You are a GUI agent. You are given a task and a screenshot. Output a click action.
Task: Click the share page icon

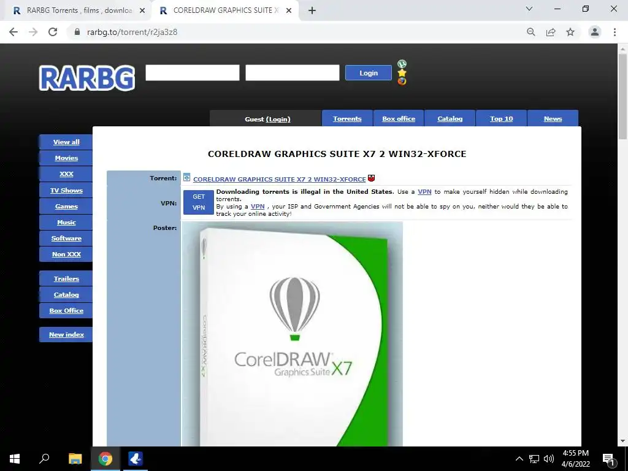click(x=551, y=32)
